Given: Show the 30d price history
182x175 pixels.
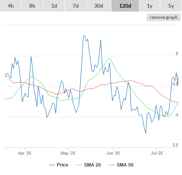Looking at the screenshot, I should point(99,6).
